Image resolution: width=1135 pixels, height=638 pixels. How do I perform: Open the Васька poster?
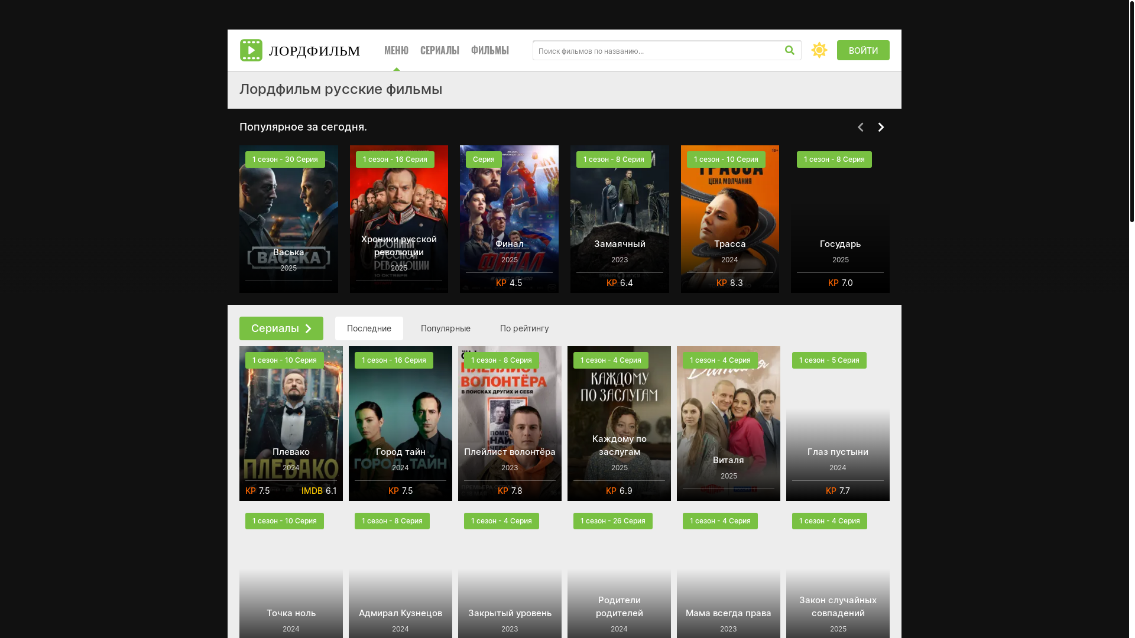coord(288,219)
